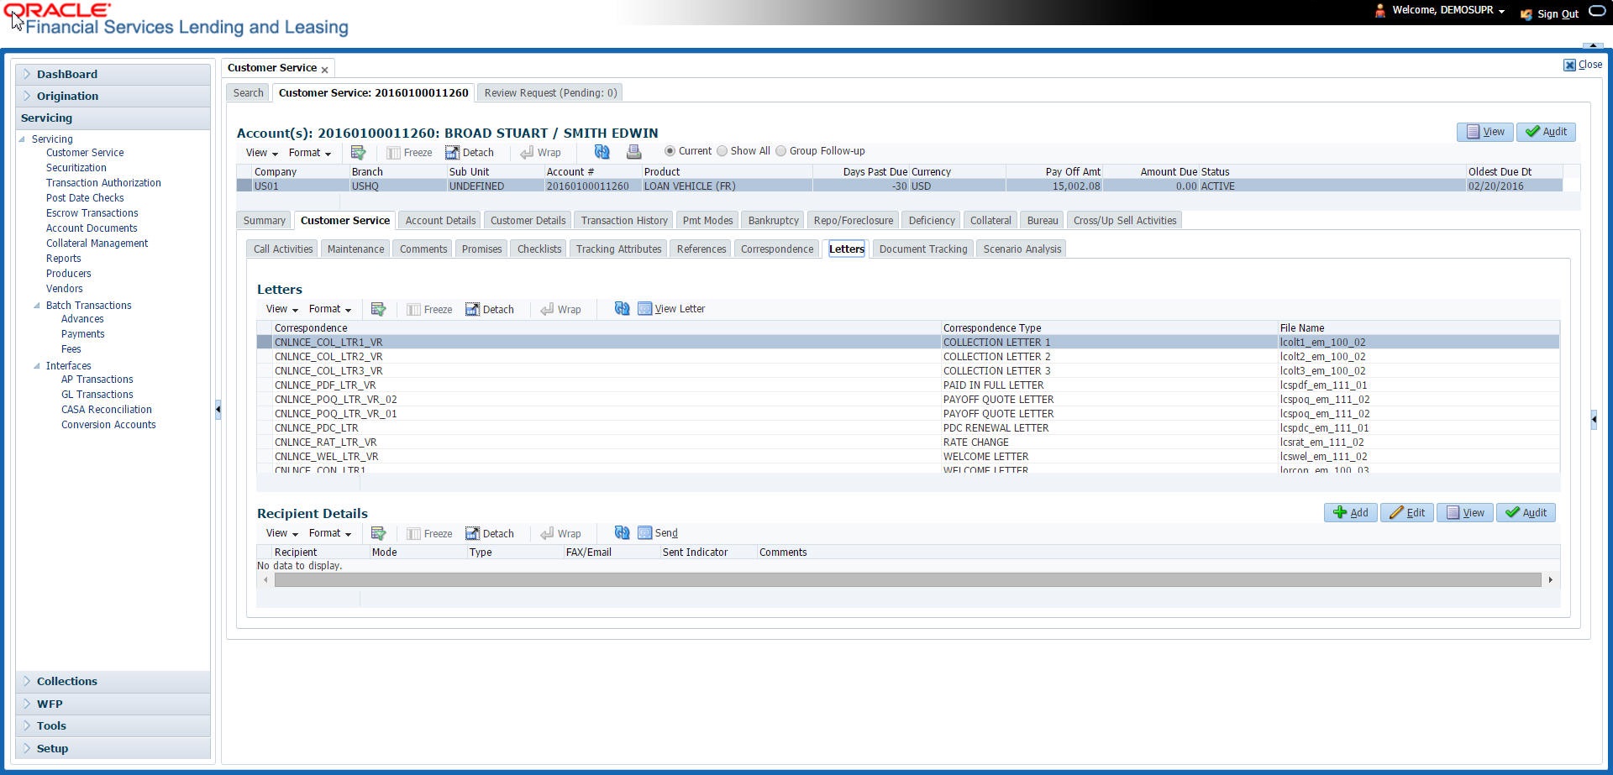Select the CNLNCE_RAT_LTR_VR letter row
The image size is (1613, 775).
click(907, 442)
